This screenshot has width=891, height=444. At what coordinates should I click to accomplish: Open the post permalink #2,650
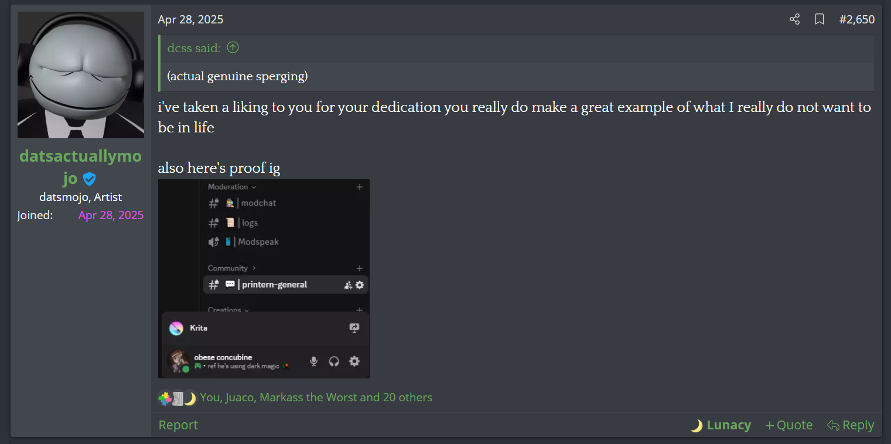click(857, 19)
